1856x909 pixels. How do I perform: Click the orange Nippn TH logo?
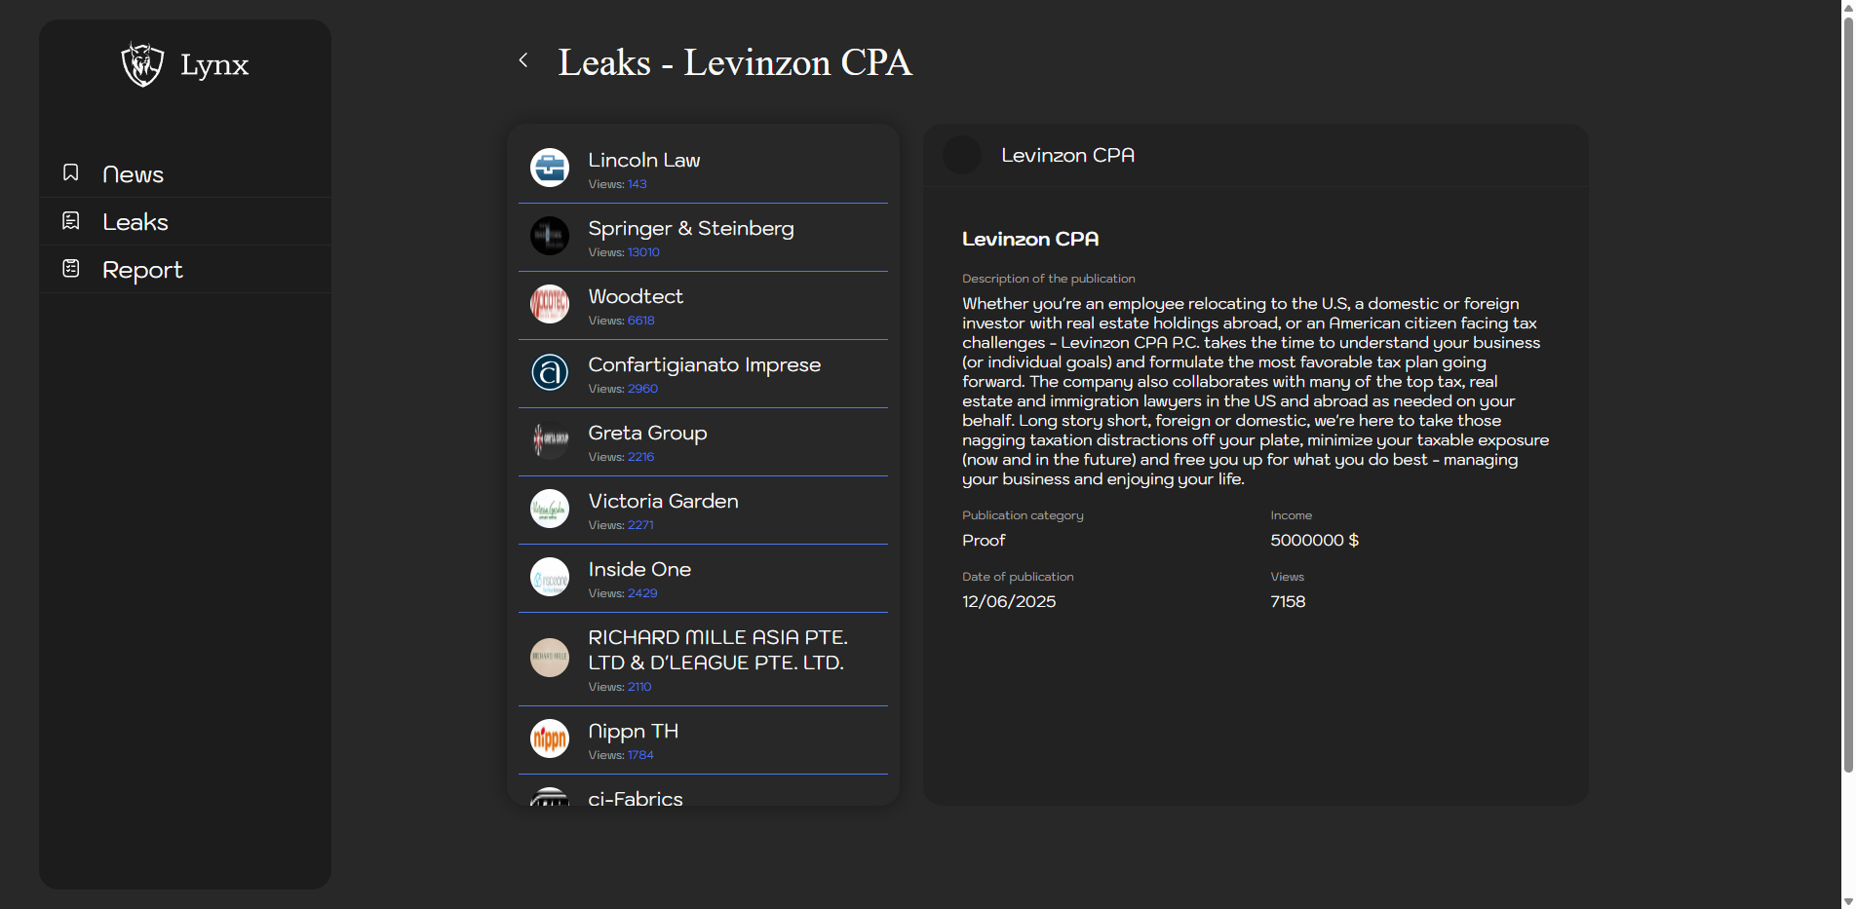(x=550, y=739)
